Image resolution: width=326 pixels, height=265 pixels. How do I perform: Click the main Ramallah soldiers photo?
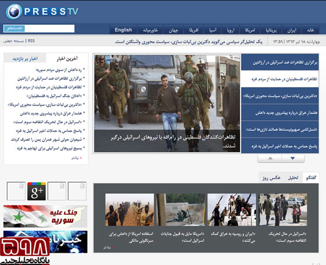coord(167,104)
